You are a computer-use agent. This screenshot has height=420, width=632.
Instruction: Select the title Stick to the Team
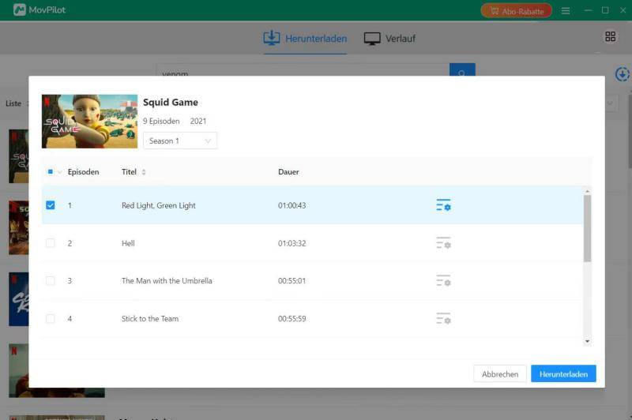150,318
